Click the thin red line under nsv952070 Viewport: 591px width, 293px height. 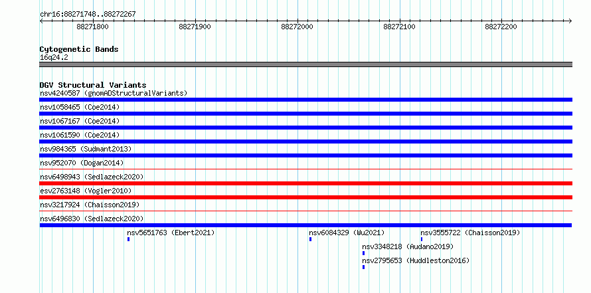[x=305, y=169]
